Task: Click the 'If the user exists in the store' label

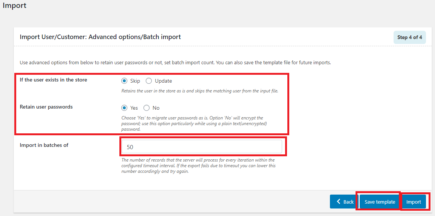Action: point(53,80)
